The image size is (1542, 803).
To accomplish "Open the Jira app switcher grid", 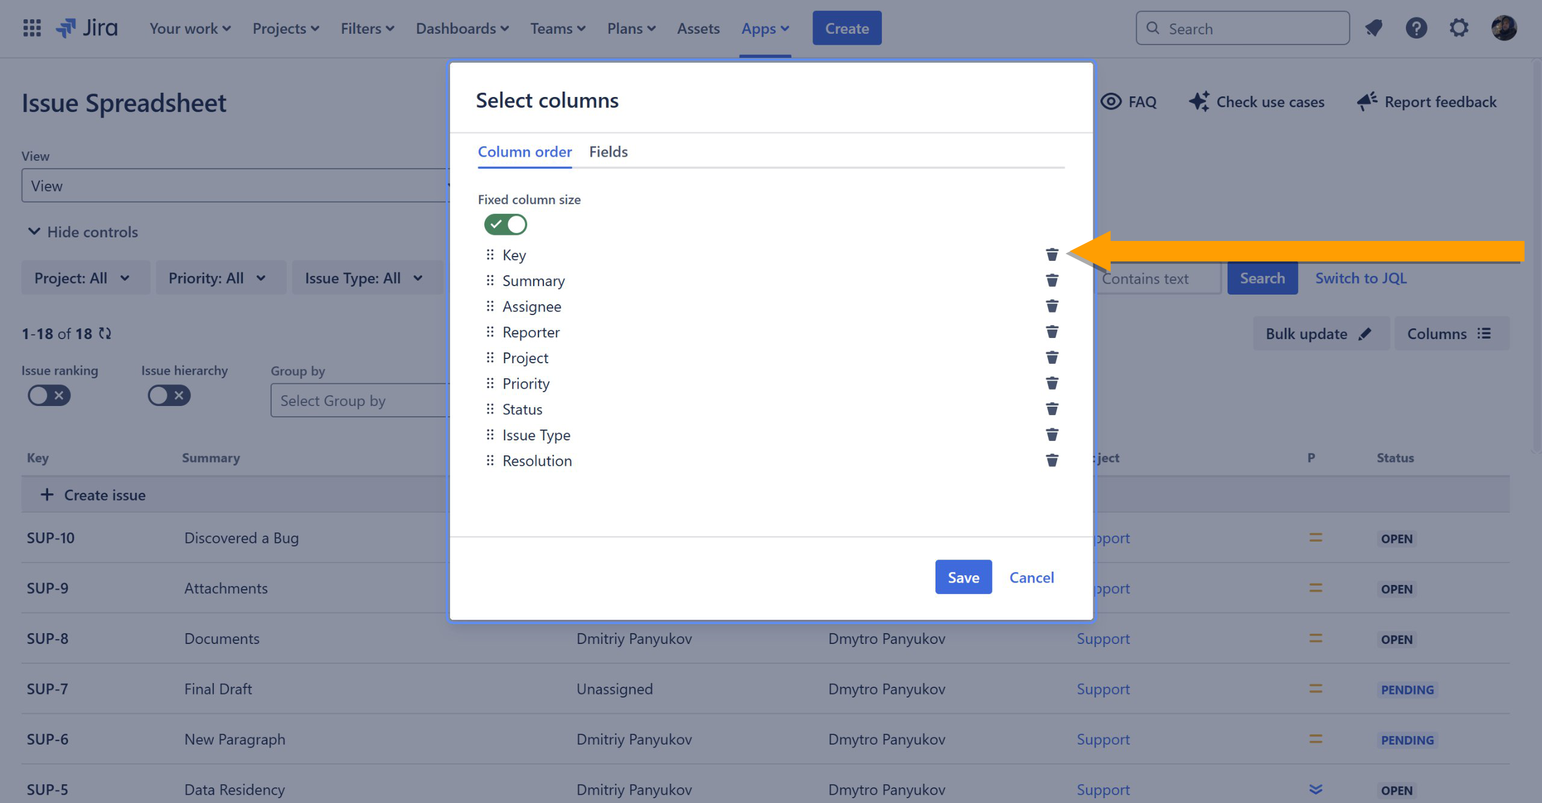I will (x=32, y=28).
